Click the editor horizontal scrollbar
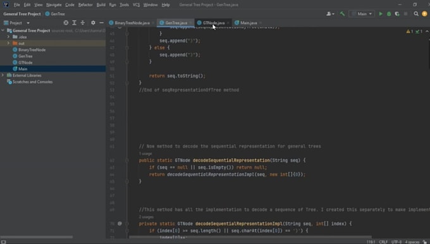The image size is (430, 244). (250, 237)
